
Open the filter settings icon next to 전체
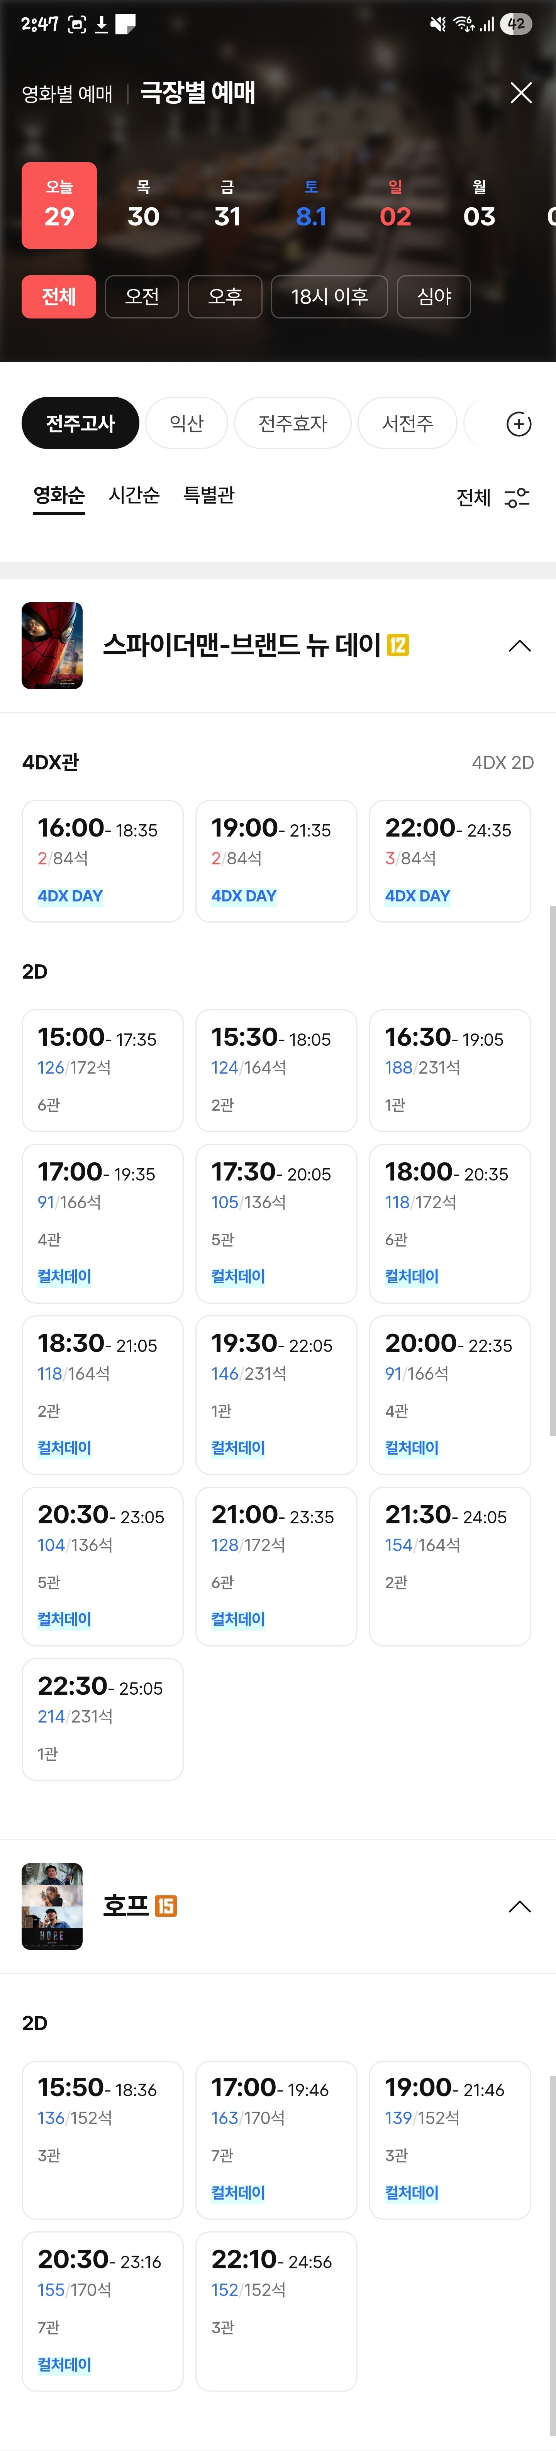coord(517,498)
